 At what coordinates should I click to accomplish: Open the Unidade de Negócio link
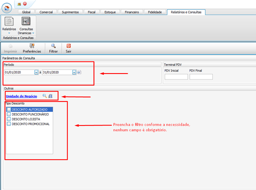[22, 96]
